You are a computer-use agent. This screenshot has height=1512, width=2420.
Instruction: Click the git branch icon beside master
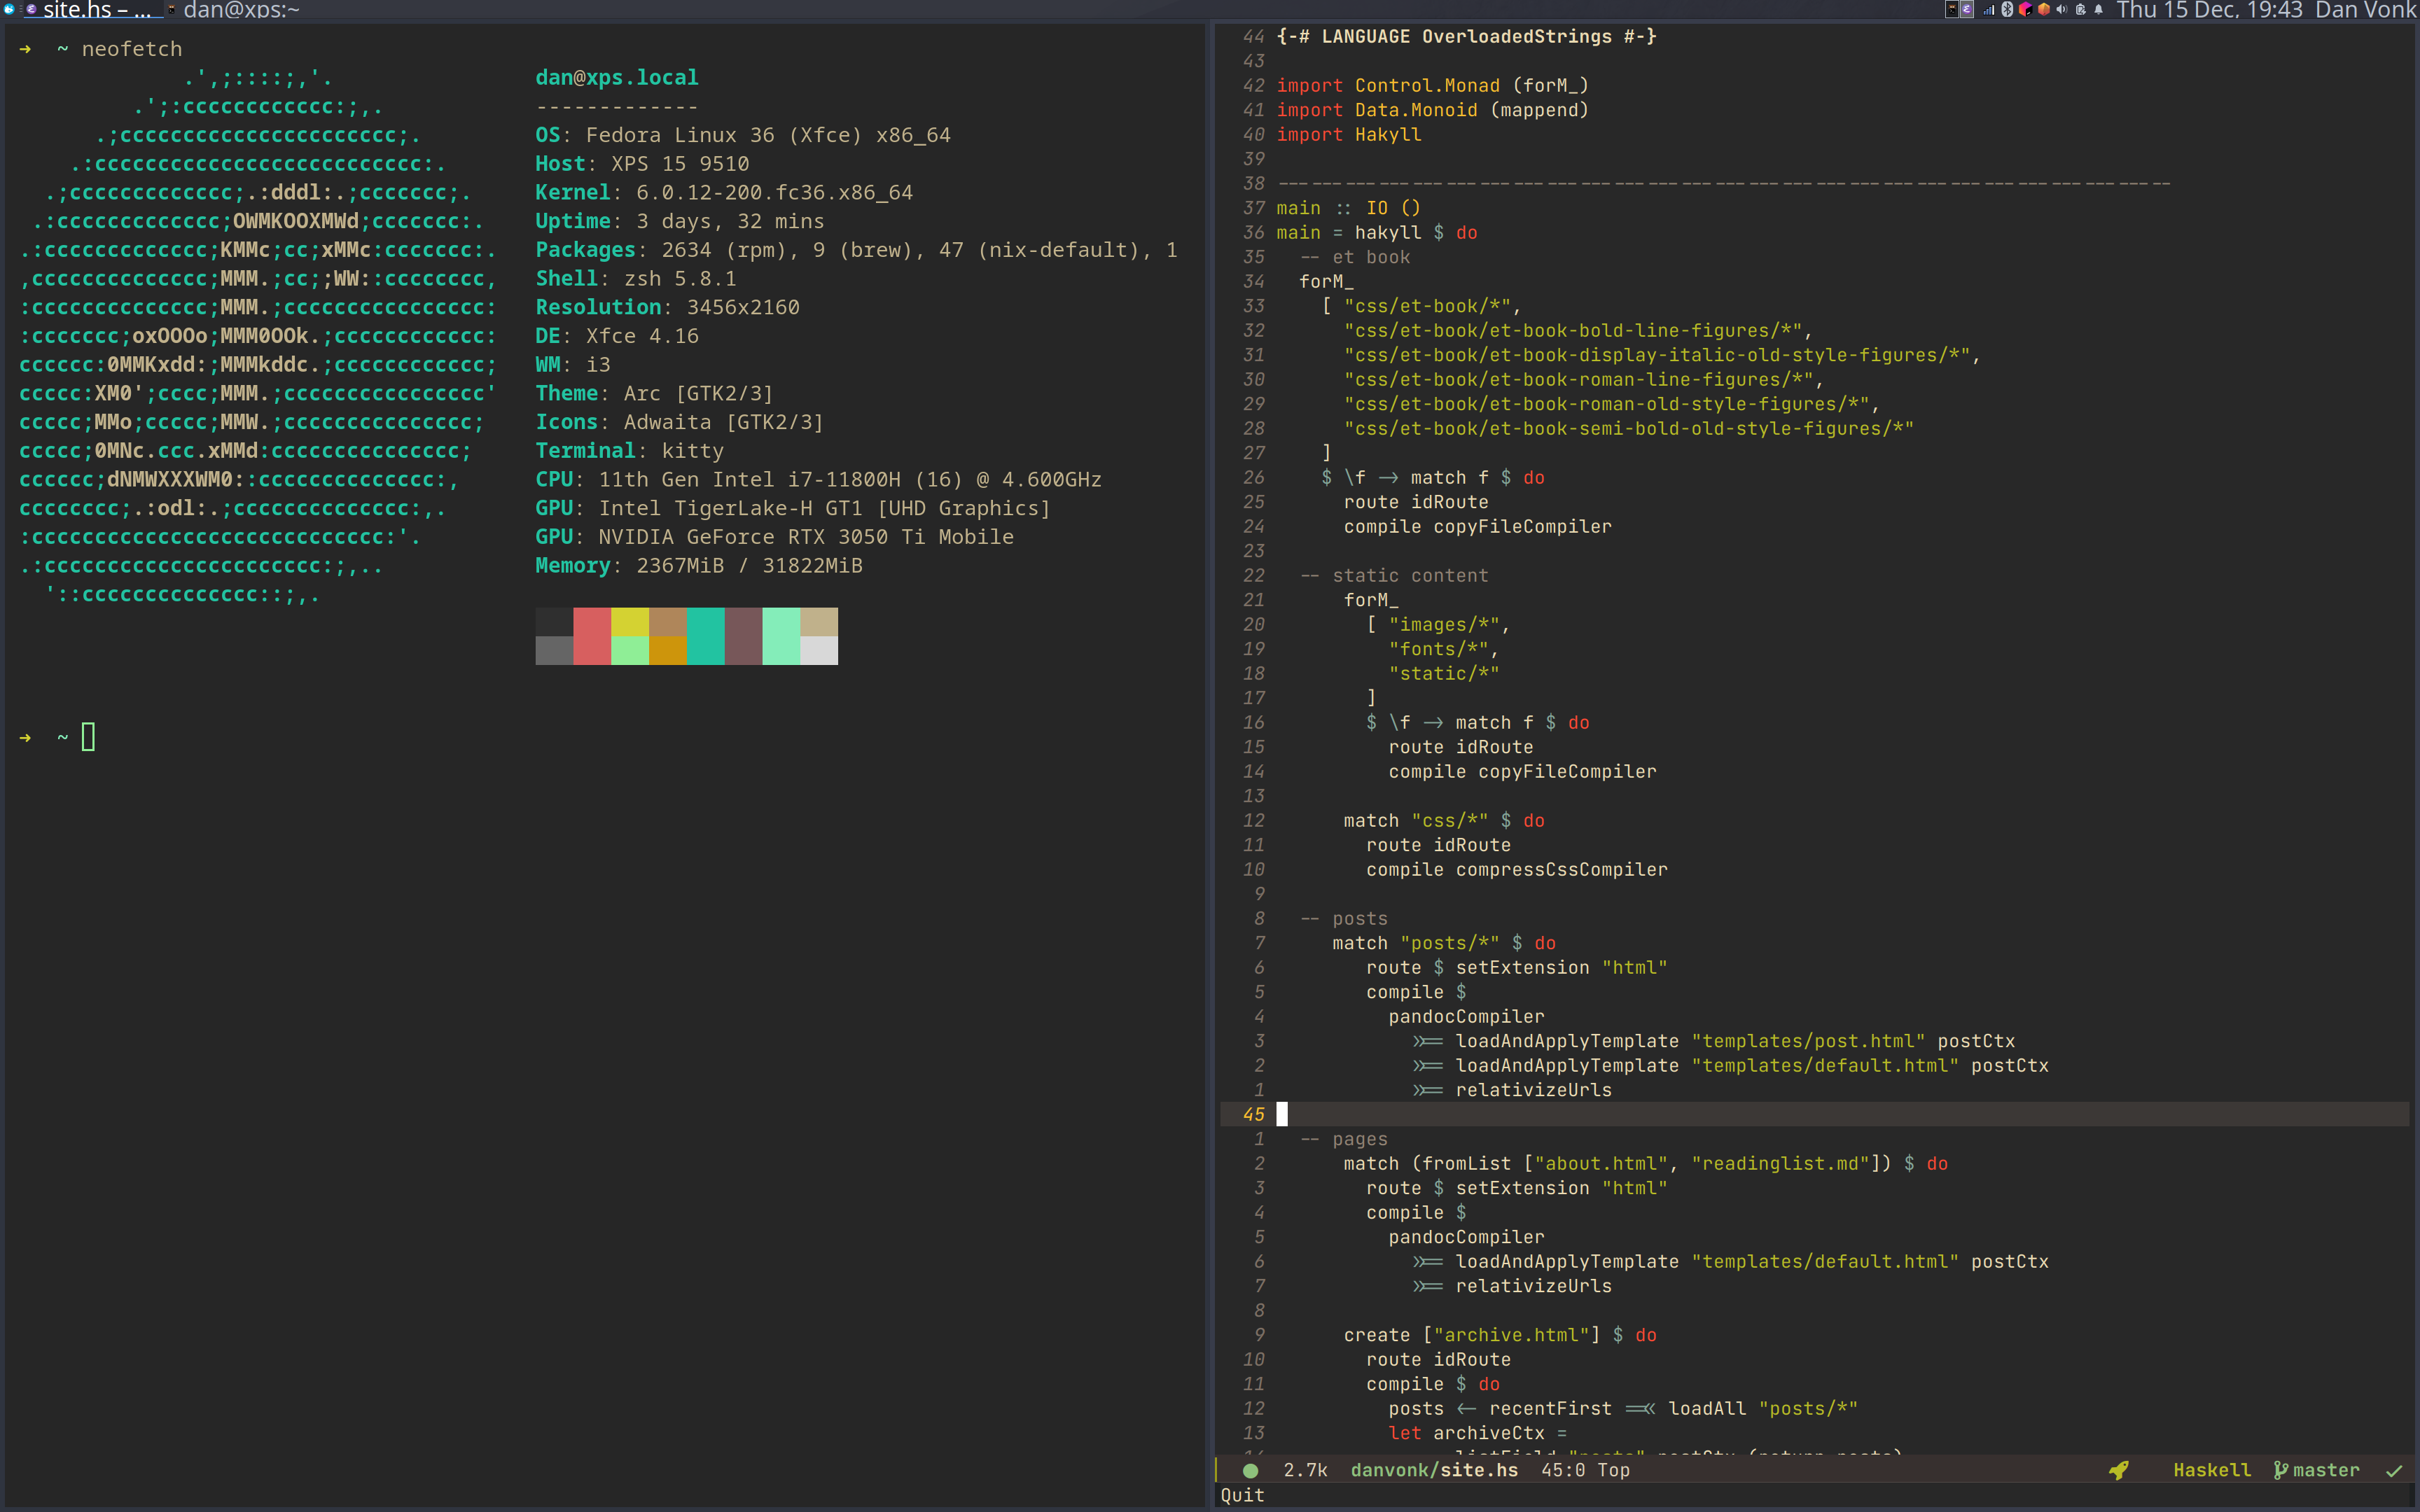[x=2281, y=1470]
